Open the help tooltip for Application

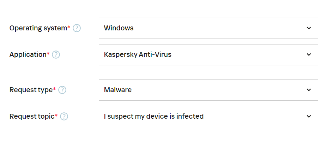pos(56,55)
